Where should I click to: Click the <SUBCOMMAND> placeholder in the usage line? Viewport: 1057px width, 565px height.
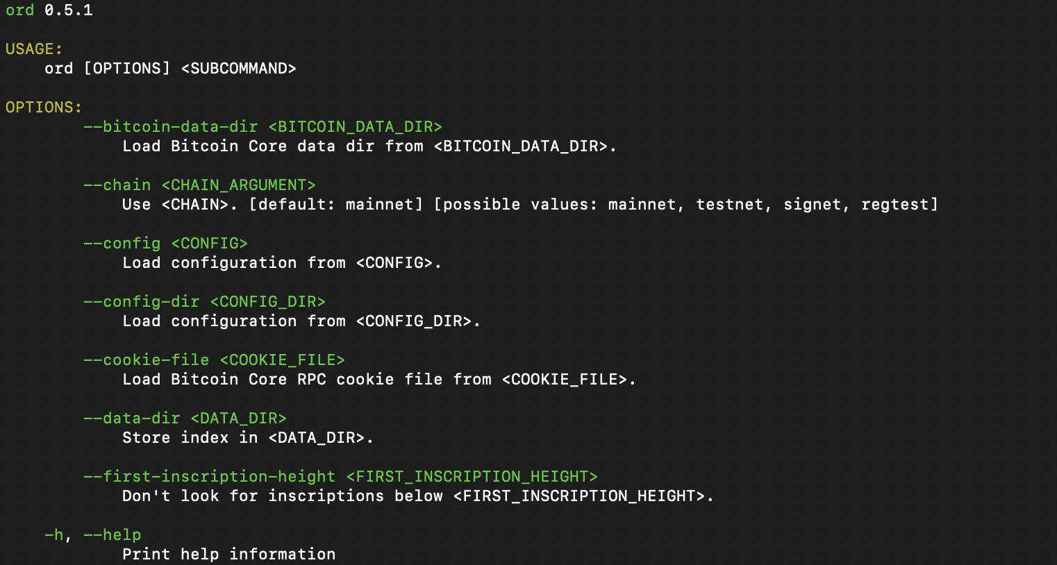238,69
